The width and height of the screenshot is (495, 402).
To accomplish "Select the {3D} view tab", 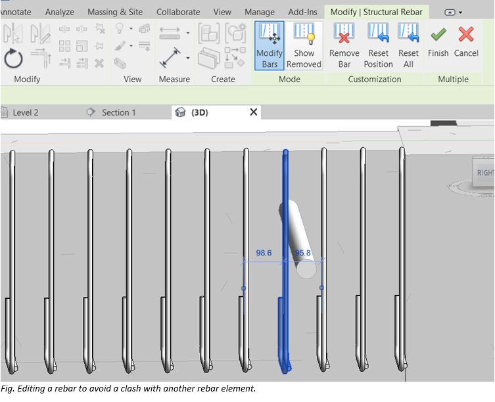I will click(x=200, y=112).
